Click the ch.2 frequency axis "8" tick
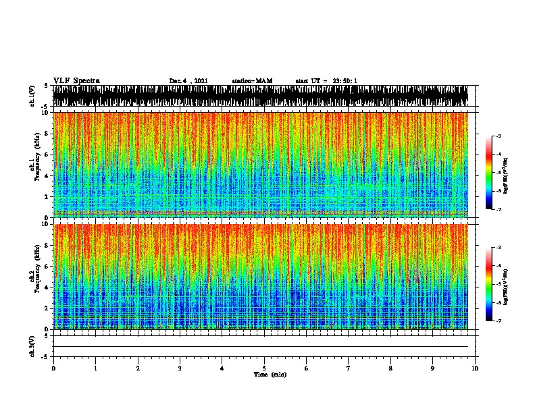The height and width of the screenshot is (413, 535). click(47, 246)
